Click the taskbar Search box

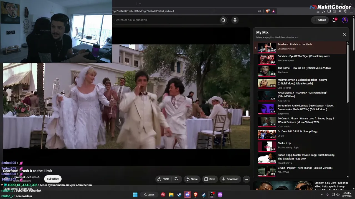coord(149,195)
